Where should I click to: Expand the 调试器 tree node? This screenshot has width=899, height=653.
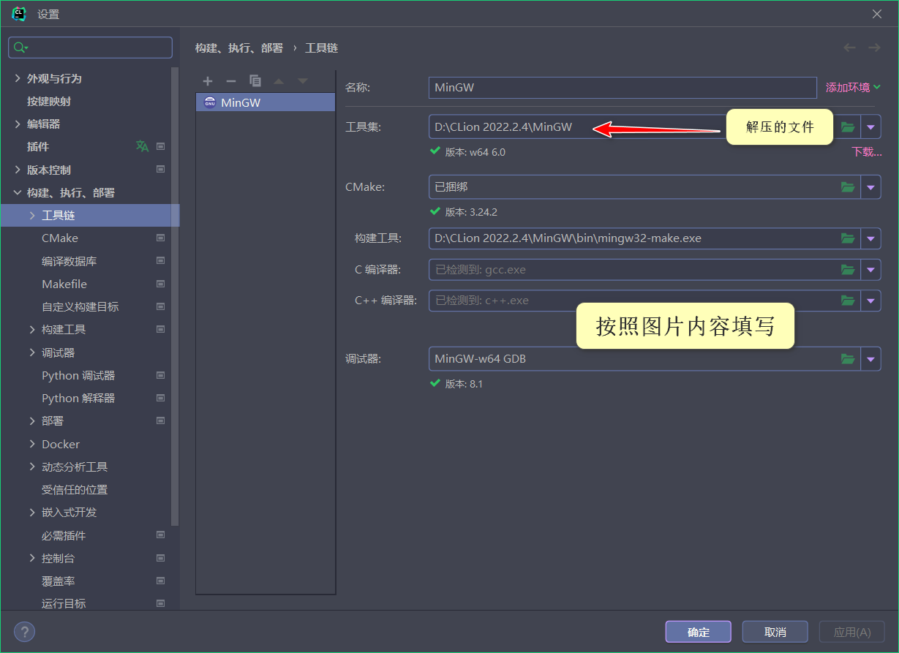[x=32, y=352]
